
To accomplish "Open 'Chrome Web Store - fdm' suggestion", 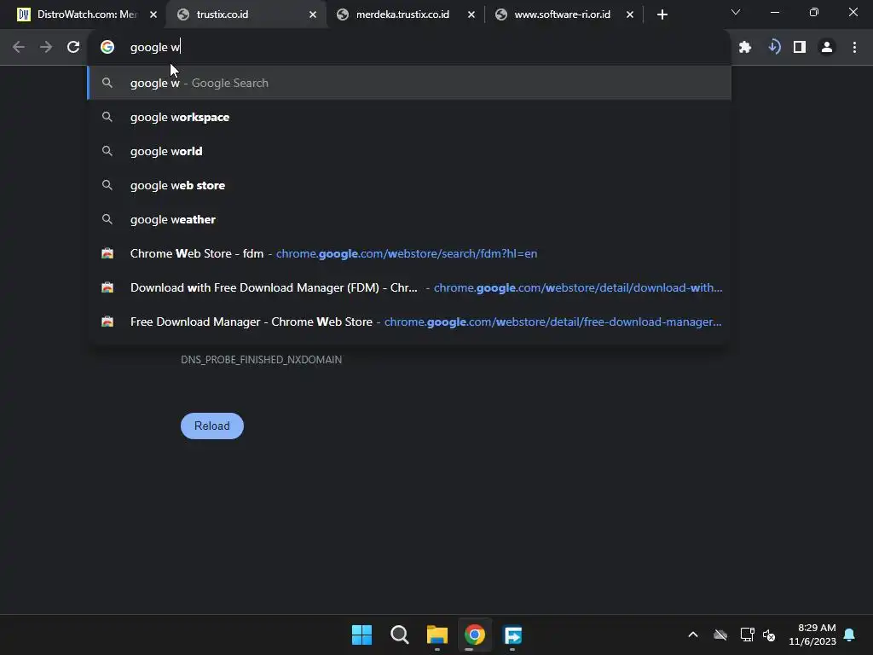I will tap(409, 253).
